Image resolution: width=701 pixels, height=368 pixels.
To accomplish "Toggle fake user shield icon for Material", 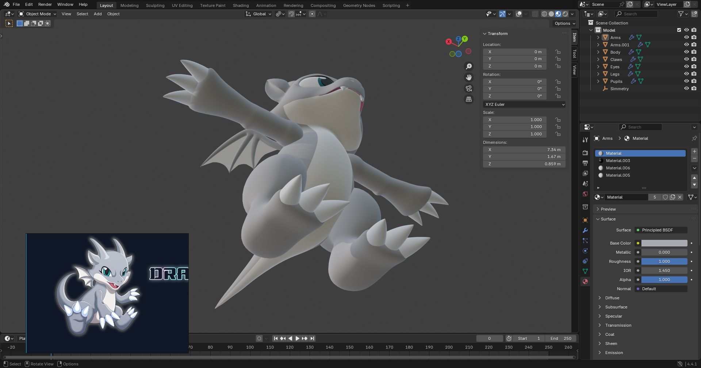I will (665, 197).
